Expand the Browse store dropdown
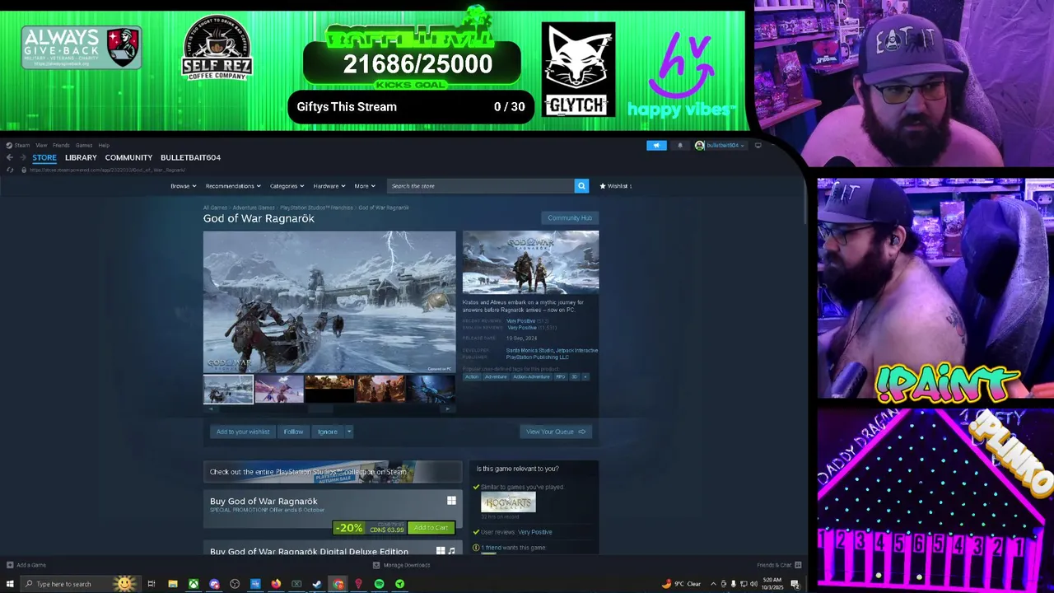1054x593 pixels. pyautogui.click(x=183, y=186)
